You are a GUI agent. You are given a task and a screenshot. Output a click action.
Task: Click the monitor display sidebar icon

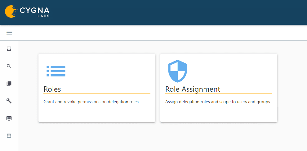pyautogui.click(x=9, y=118)
